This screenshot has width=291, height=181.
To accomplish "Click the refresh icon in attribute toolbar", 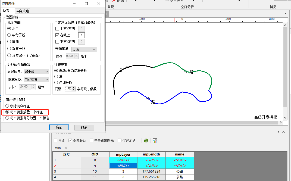I will (x=146, y=141).
